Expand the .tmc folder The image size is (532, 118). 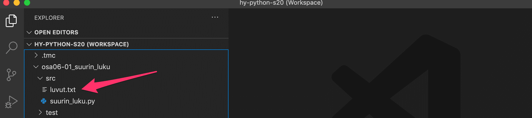pos(36,55)
